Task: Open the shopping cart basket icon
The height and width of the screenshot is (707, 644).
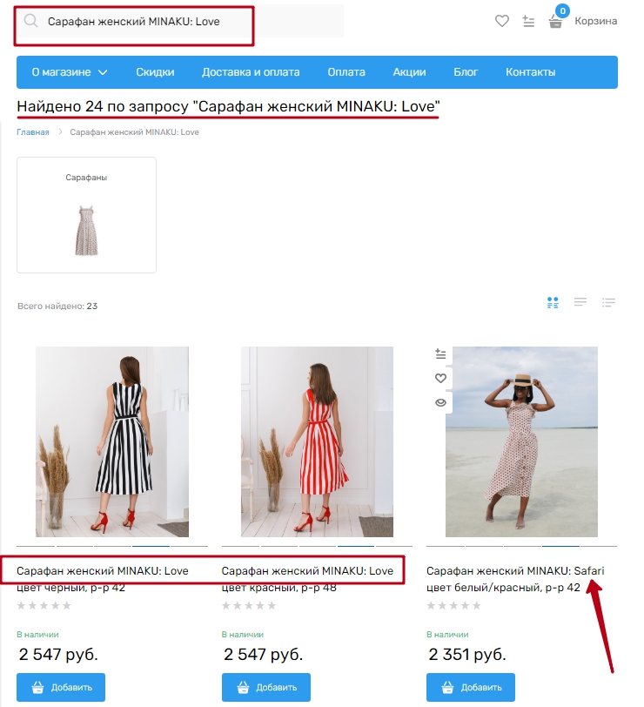Action: (x=556, y=21)
